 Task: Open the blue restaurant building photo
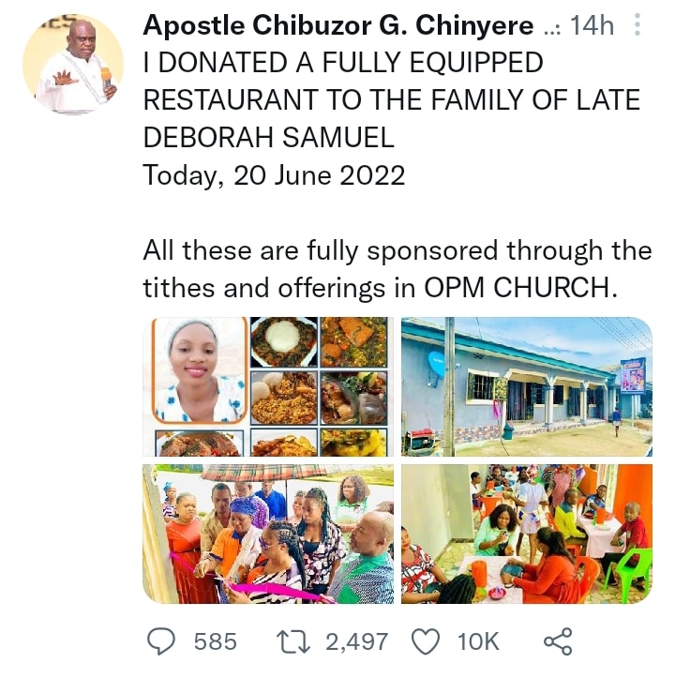tap(526, 386)
